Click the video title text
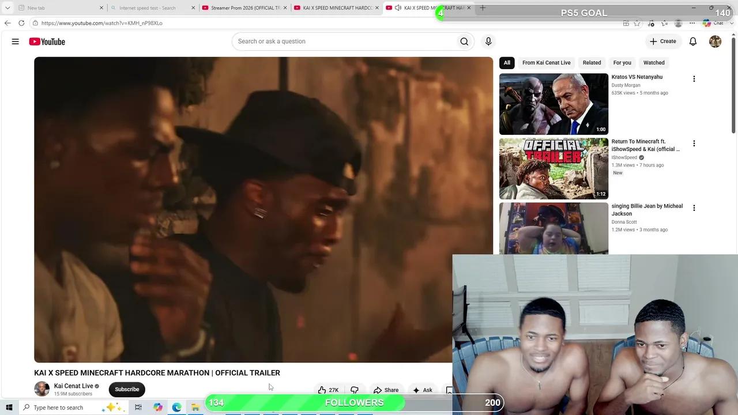The image size is (738, 415). pos(157,373)
